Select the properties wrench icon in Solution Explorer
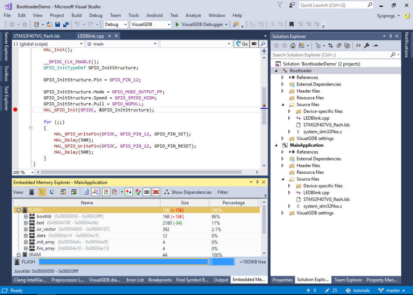This screenshot has height=295, width=413. pyautogui.click(x=367, y=45)
